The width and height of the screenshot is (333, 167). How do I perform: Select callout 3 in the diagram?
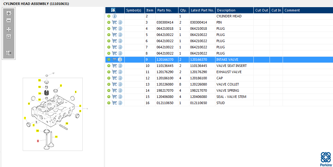click(x=34, y=125)
